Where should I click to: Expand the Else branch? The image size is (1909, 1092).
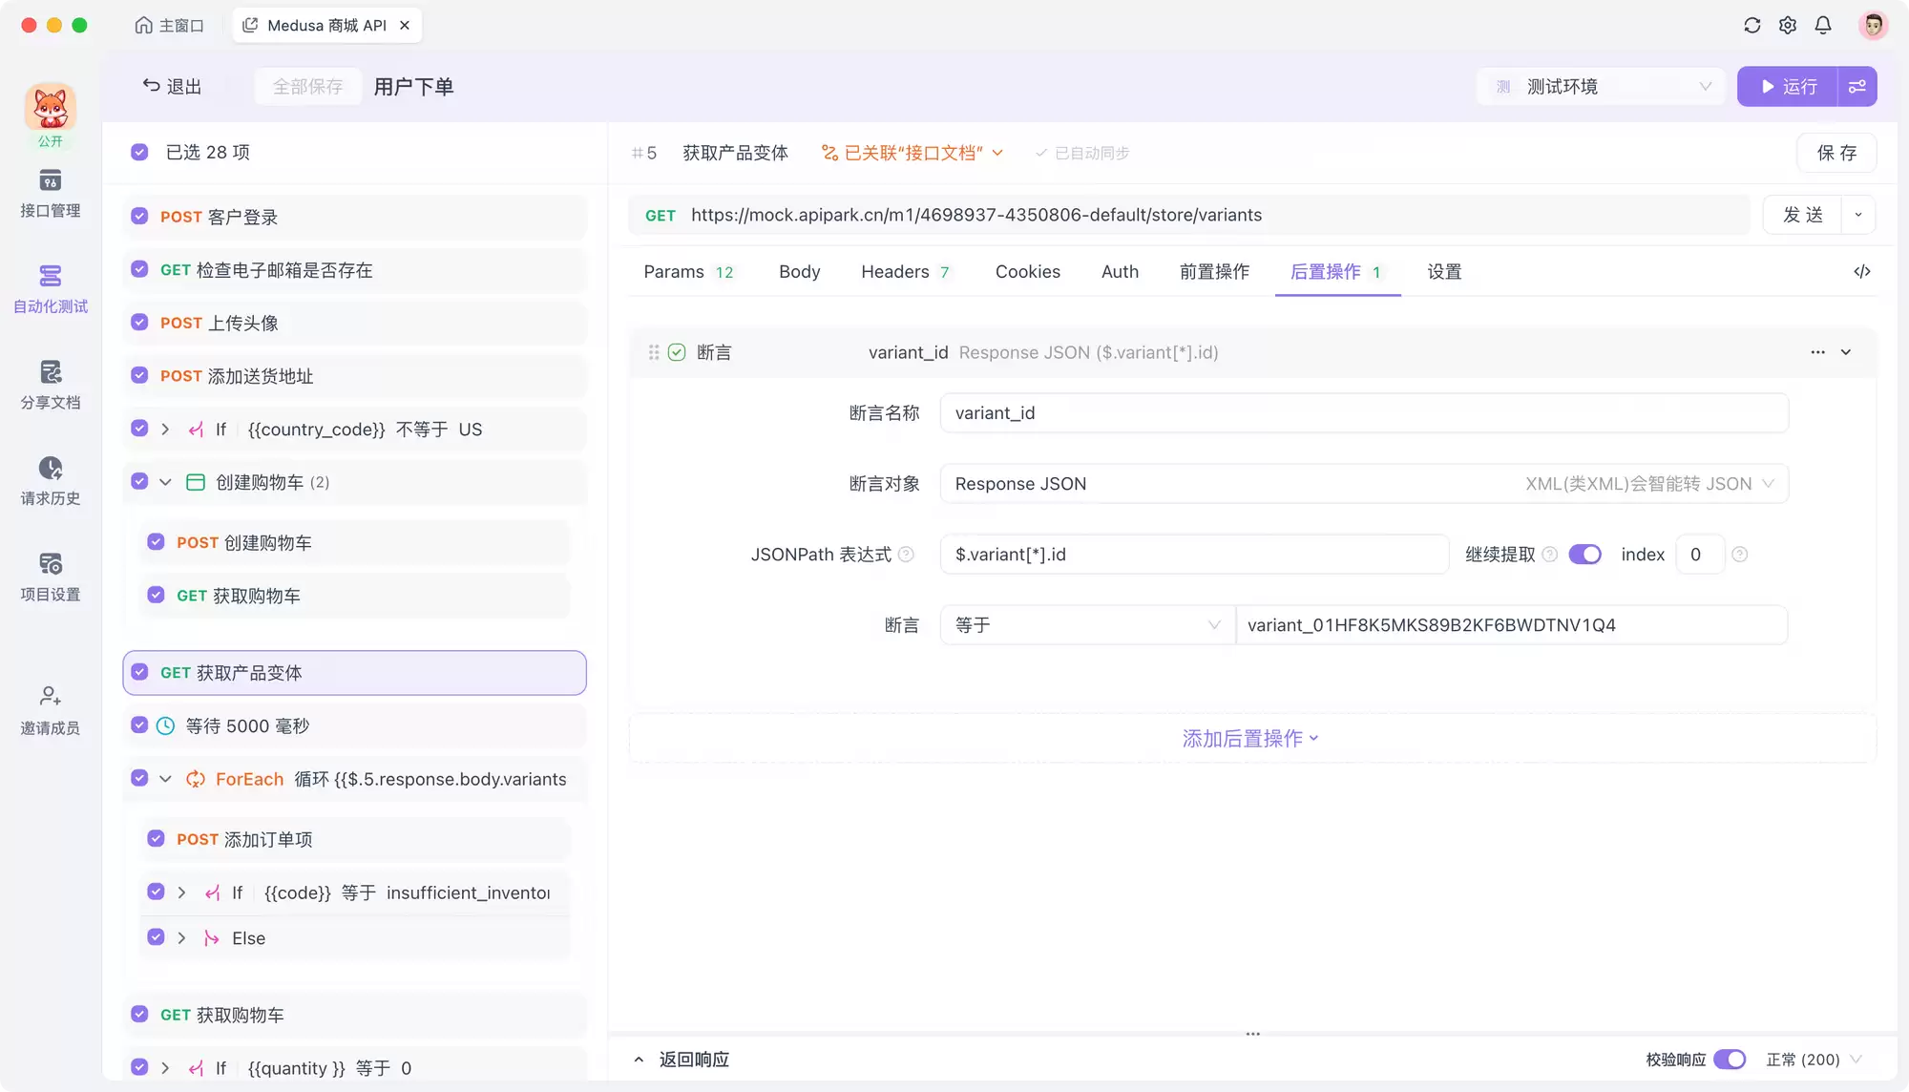coord(181,938)
